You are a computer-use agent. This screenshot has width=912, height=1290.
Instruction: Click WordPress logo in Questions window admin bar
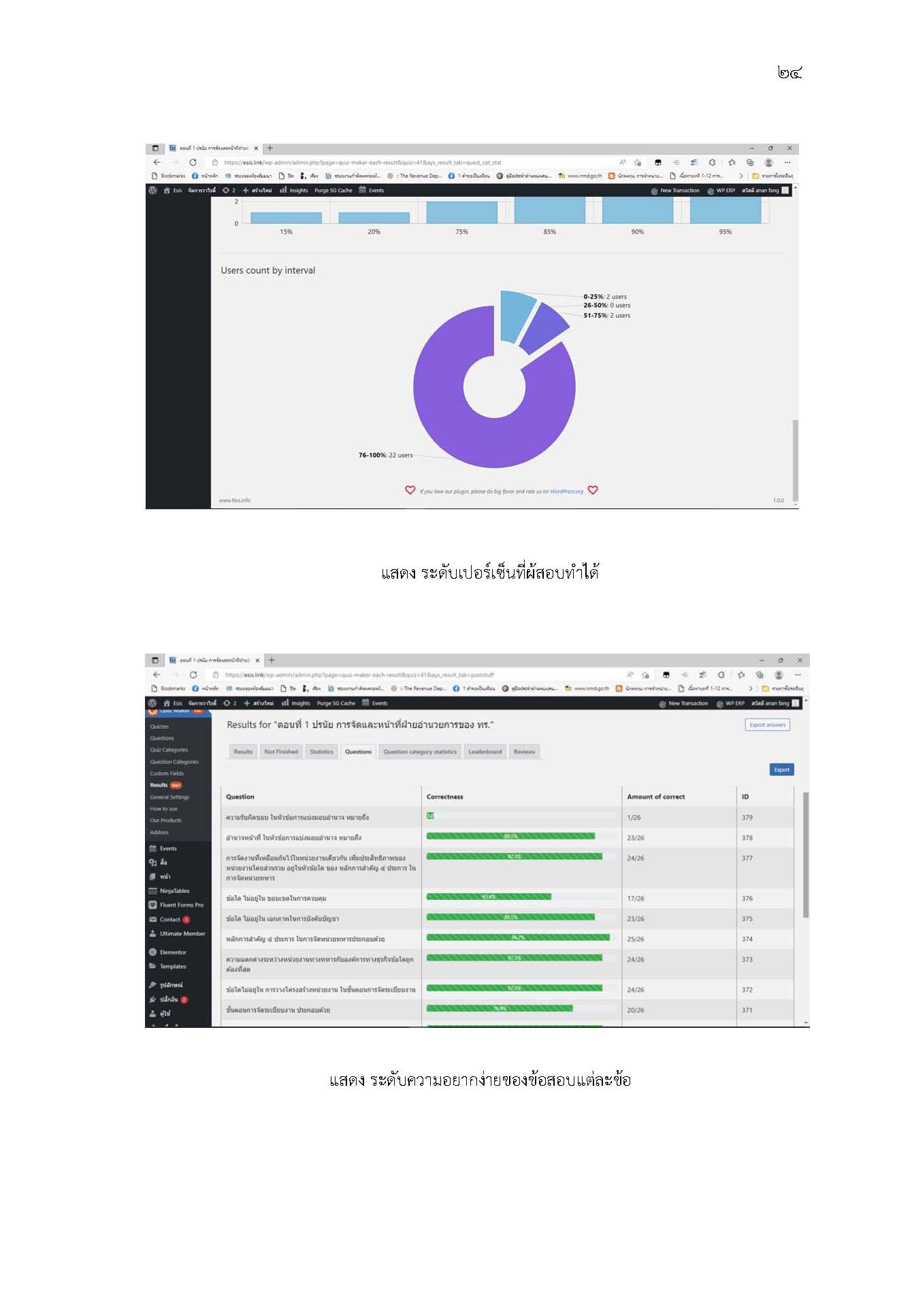[x=152, y=703]
